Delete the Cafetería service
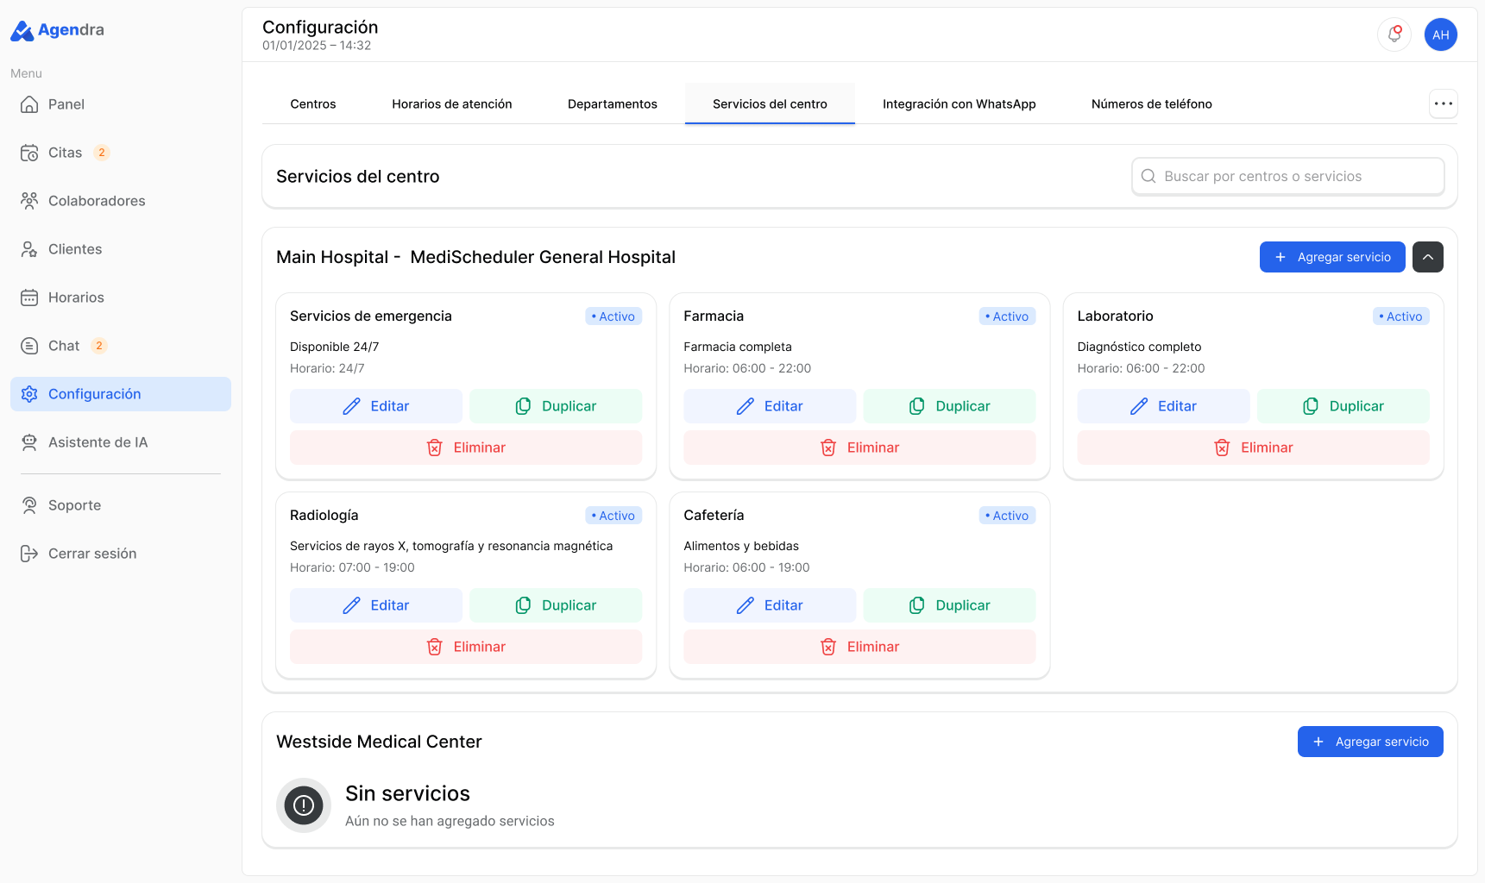This screenshot has width=1485, height=883. (859, 647)
